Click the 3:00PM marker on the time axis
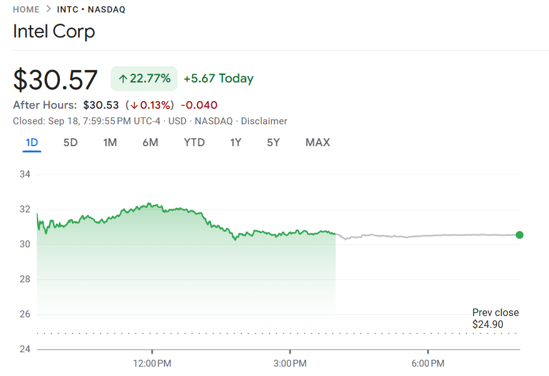This screenshot has width=549, height=376. click(290, 363)
